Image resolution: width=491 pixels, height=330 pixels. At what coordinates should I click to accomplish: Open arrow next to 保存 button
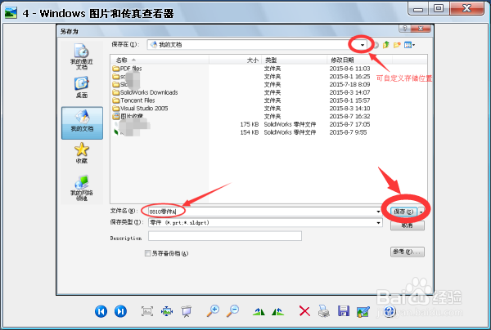pyautogui.click(x=421, y=212)
